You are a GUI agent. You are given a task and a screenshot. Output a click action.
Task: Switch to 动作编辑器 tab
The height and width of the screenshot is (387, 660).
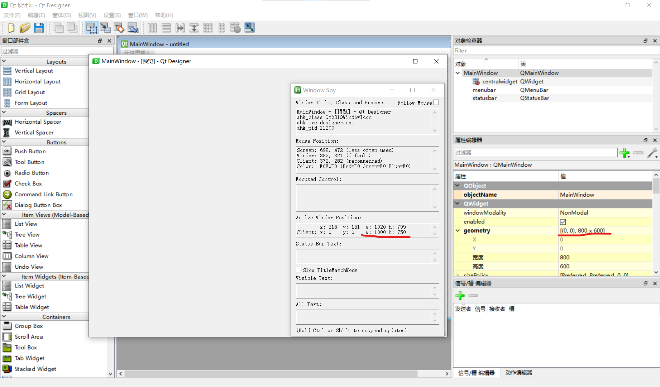coord(518,373)
